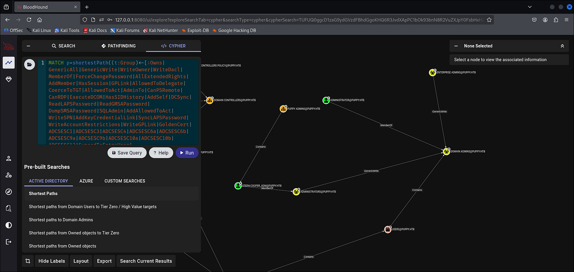
Task: Click Contains edge label below Puppy Admins
Action: pos(261,147)
